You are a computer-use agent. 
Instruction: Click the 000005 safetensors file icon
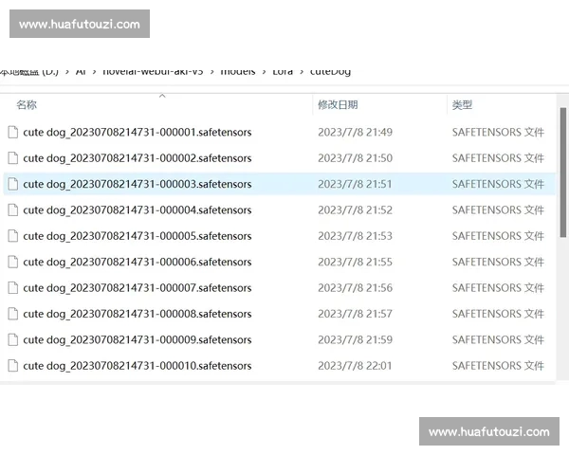tap(13, 236)
